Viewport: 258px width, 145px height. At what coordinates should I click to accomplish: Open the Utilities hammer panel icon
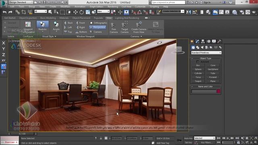[x=219, y=41]
